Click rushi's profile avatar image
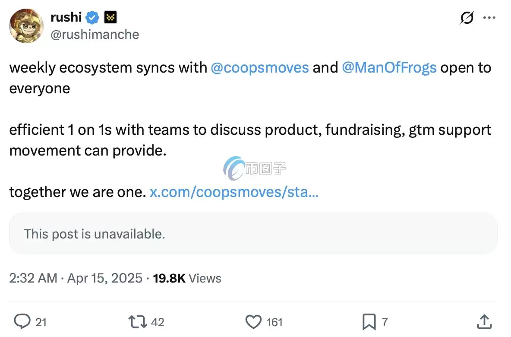This screenshot has width=511, height=337. click(27, 25)
